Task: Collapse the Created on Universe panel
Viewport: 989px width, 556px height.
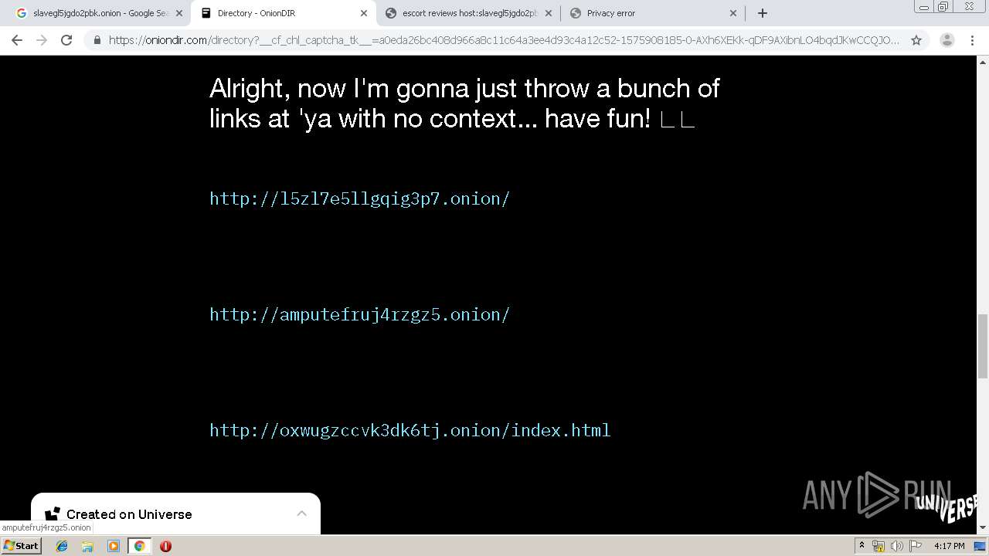Action: [x=301, y=514]
